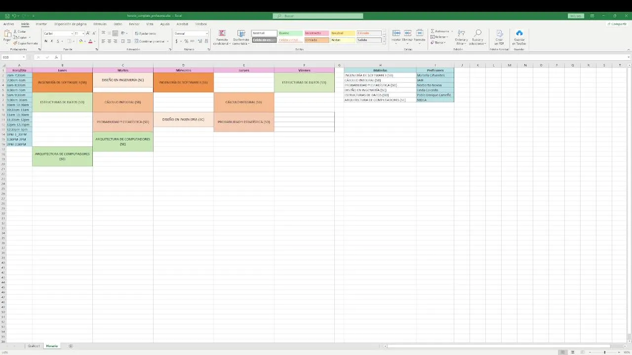The image size is (632, 355).
Task: Open borders dropdown arrow
Action: pos(74,41)
